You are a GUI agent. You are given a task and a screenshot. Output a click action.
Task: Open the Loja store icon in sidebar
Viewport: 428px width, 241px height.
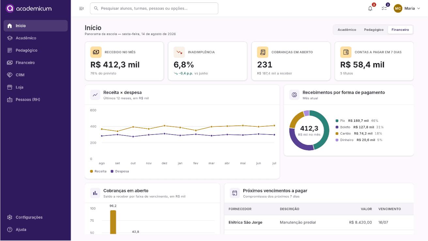10,87
